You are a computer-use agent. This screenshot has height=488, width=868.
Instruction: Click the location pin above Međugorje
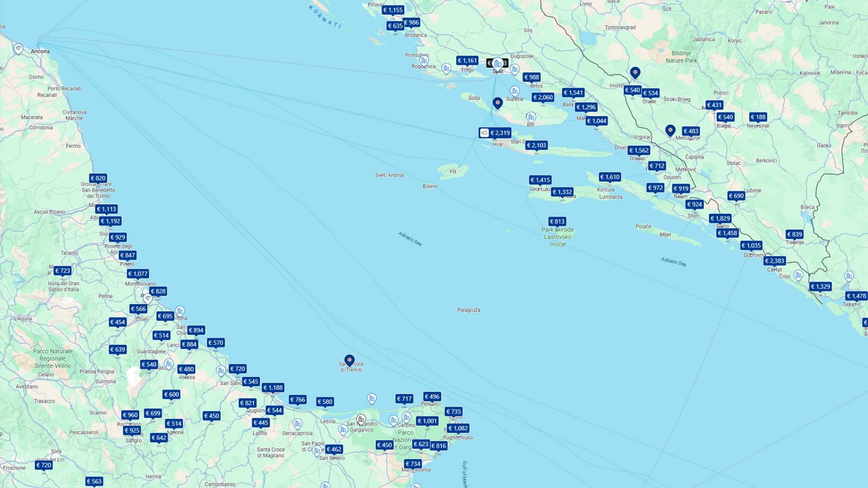670,130
